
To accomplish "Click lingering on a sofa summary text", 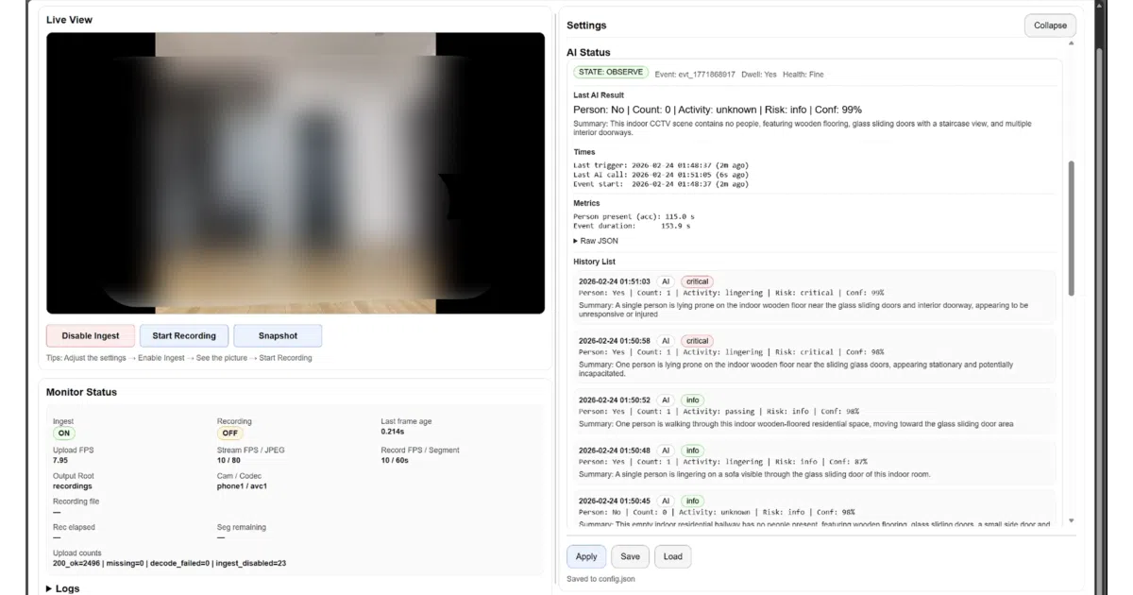I will pos(754,474).
